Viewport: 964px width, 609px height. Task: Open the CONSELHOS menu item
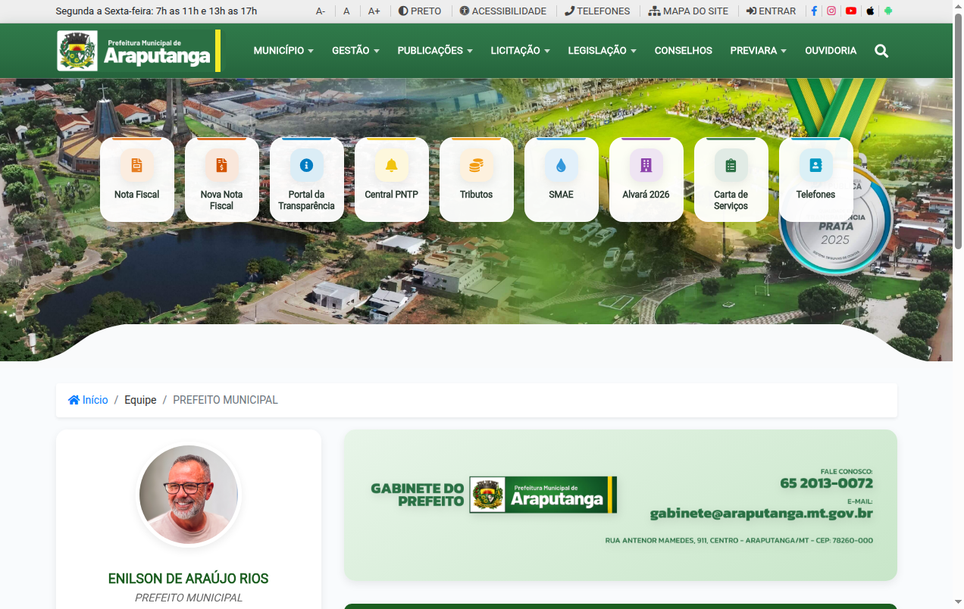pos(684,51)
